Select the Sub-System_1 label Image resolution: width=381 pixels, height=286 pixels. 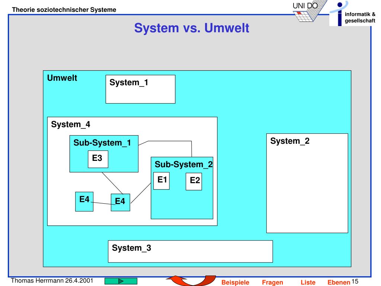[x=102, y=143]
